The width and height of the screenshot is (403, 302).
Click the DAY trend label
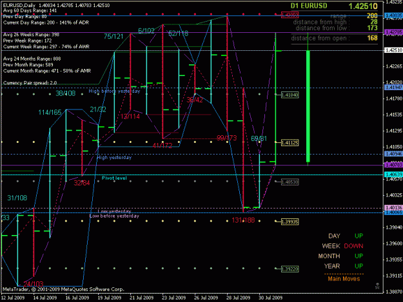pos(334,236)
